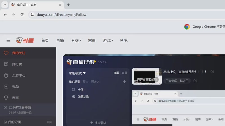Open the Chrome tab search dropdown arrow
The height and width of the screenshot is (126, 225).
coord(4,5)
